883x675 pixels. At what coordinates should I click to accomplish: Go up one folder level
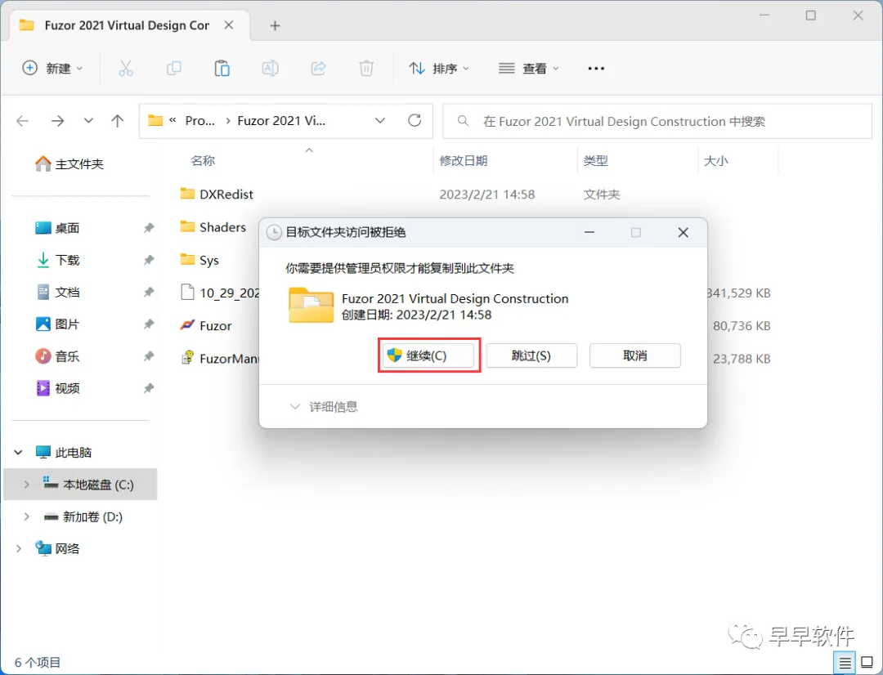pos(117,121)
